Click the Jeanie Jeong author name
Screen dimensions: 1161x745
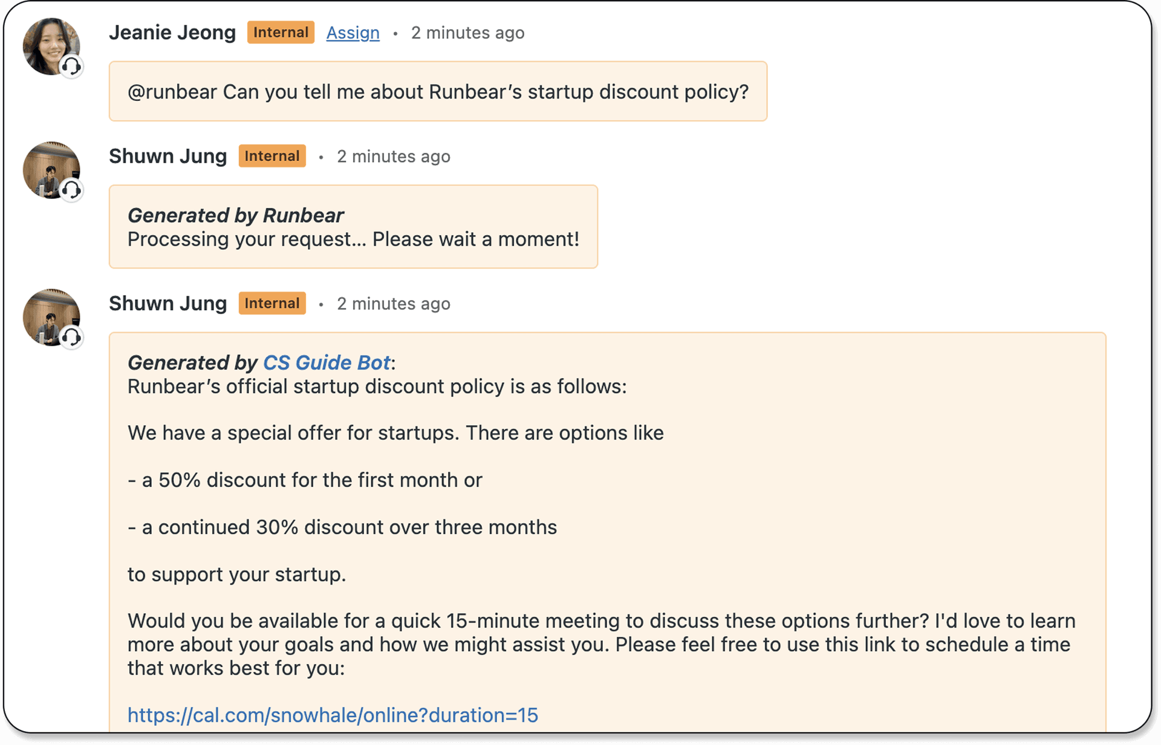[x=172, y=33]
